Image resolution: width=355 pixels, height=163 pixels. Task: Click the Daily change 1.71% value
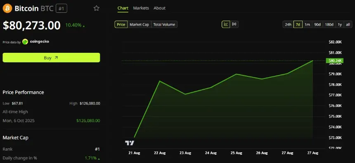(x=90, y=158)
